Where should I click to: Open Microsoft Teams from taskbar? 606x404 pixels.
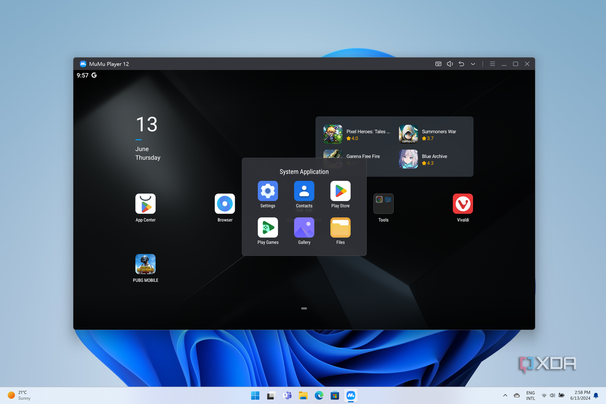287,395
